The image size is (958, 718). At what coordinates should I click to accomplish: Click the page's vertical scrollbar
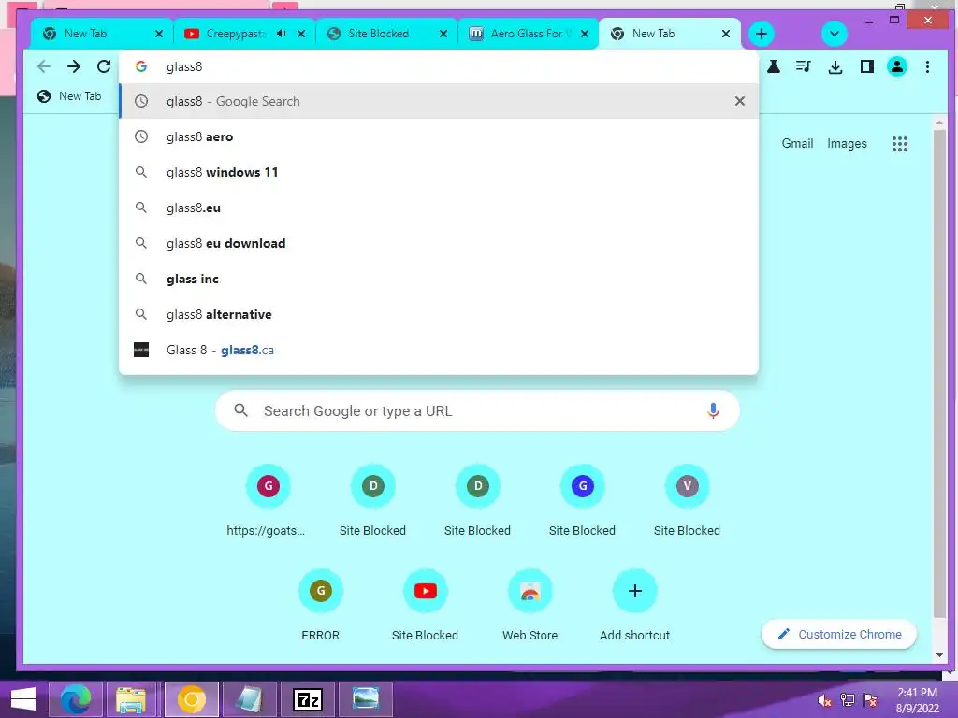tap(939, 372)
